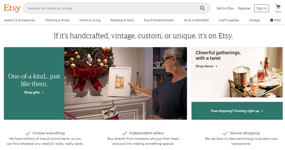Open Jewelry & Accessories category
The image size is (285, 150).
click(20, 20)
